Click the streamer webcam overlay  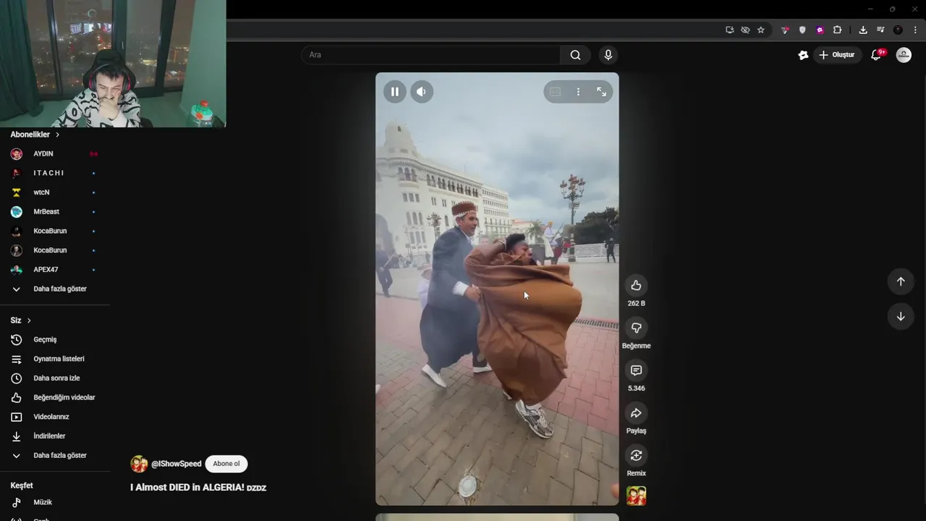pyautogui.click(x=113, y=64)
